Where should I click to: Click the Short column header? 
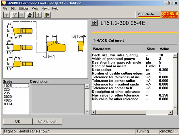[151, 49]
